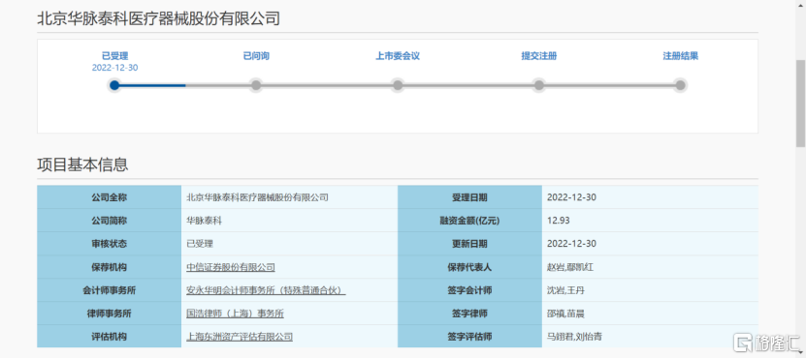Click the 已受理 progress step marker

(114, 85)
